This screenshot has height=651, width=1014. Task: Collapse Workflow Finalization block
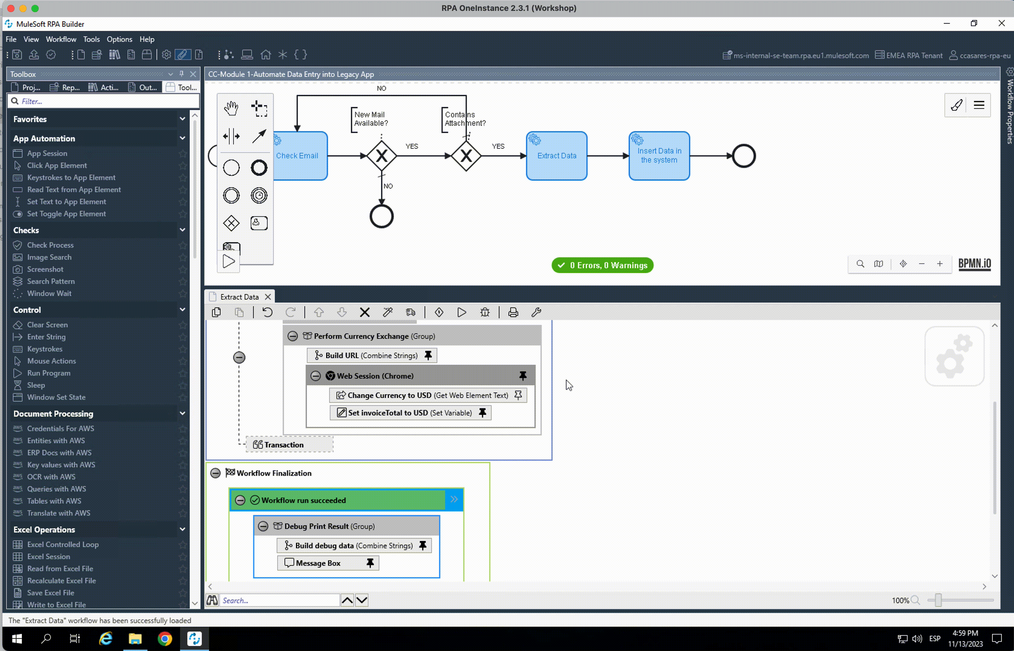(216, 473)
